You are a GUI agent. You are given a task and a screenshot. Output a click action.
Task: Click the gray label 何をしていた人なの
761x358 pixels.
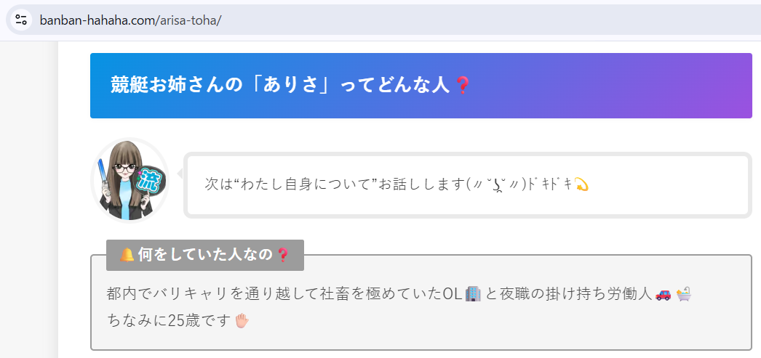204,255
